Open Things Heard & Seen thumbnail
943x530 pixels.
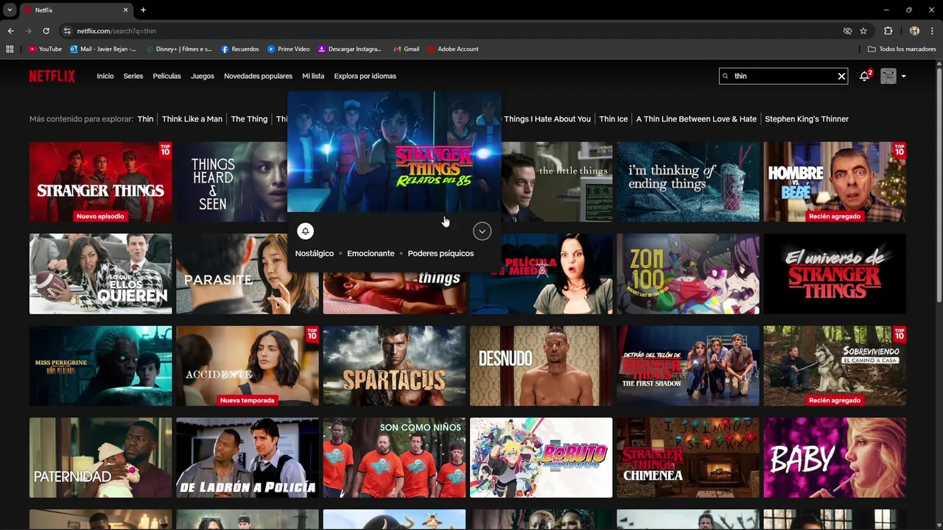coord(231,182)
